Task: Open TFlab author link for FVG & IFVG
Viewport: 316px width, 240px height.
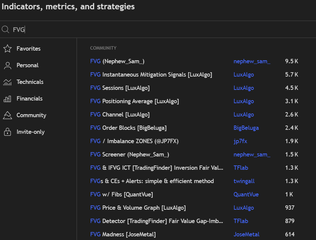Action: pyautogui.click(x=241, y=168)
